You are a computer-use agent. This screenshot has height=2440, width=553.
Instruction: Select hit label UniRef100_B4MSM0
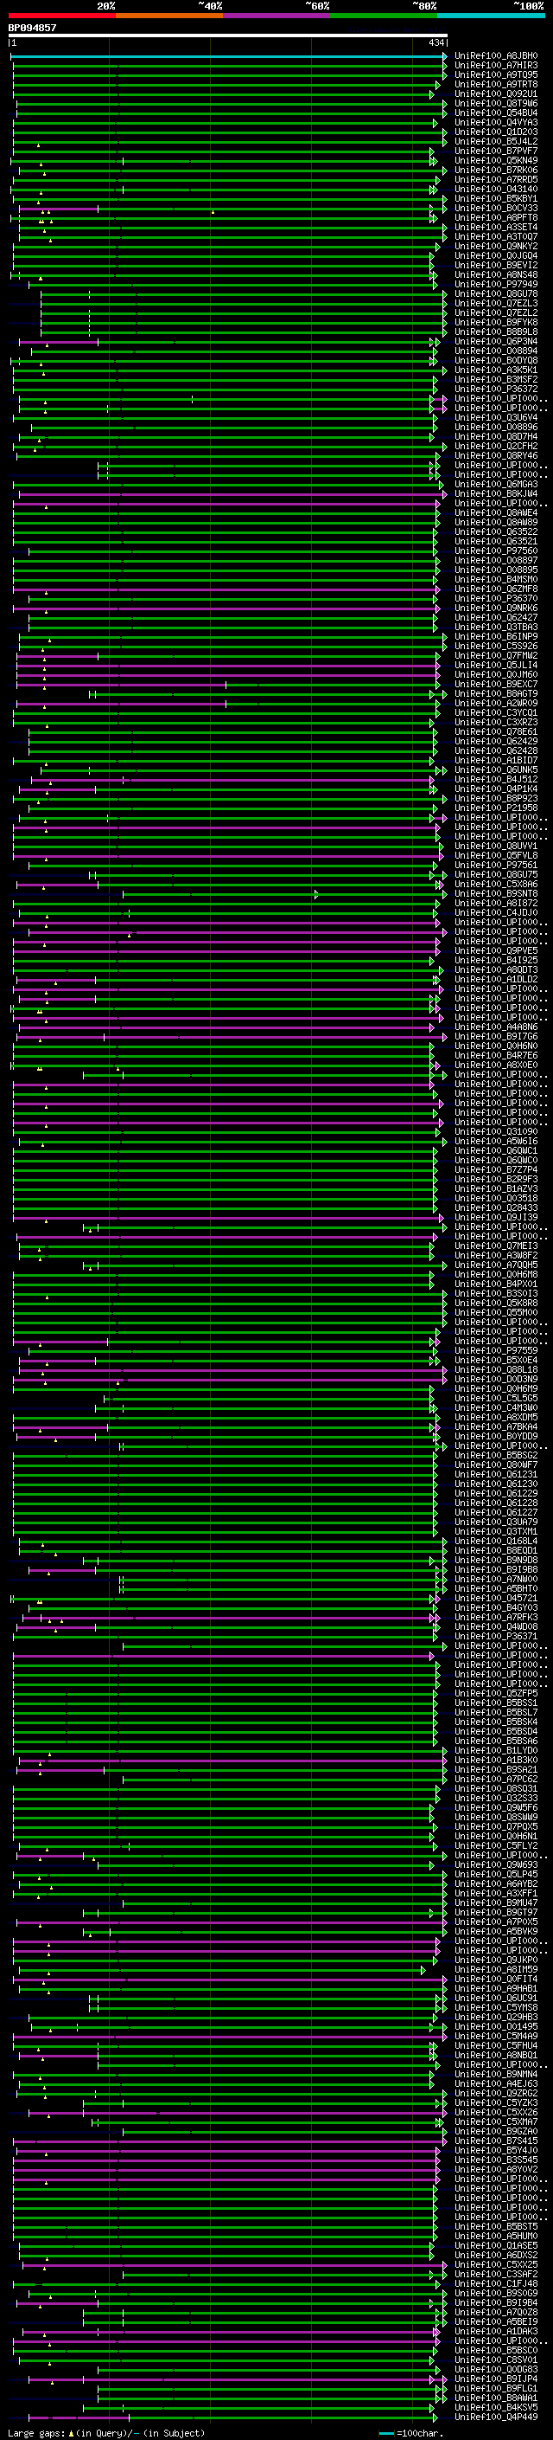[496, 579]
